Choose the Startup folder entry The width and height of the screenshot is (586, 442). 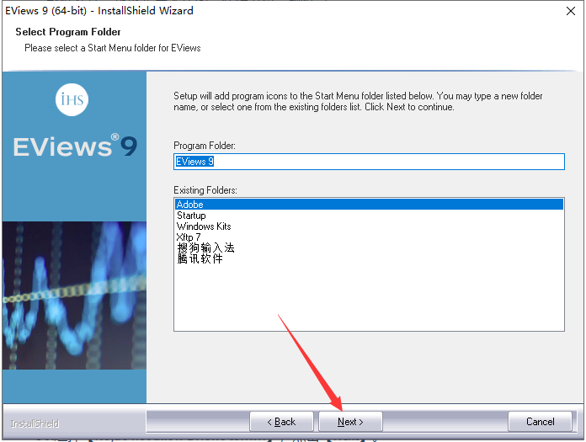coord(191,216)
